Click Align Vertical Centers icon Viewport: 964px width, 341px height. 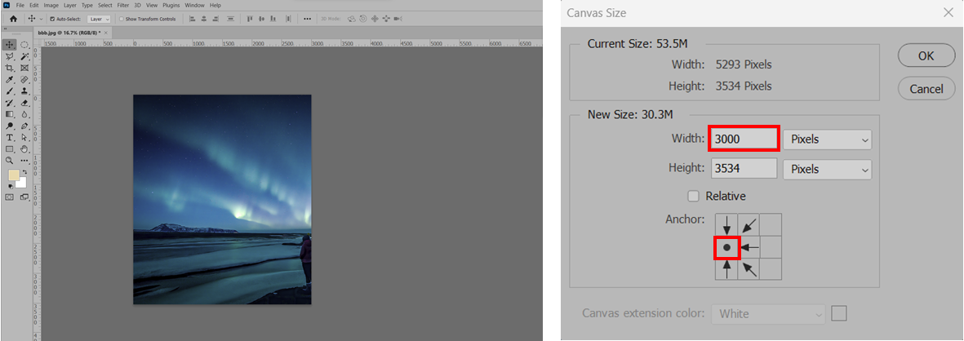coord(262,19)
